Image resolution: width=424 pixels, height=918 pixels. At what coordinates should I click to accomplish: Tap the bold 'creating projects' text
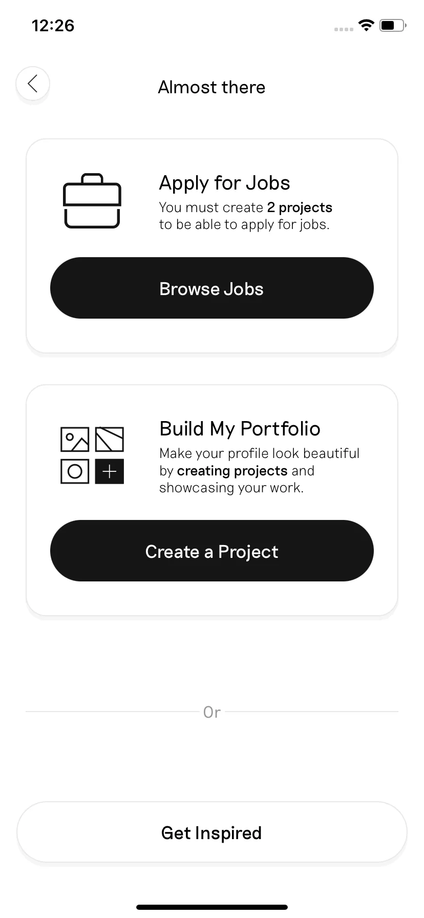(232, 471)
